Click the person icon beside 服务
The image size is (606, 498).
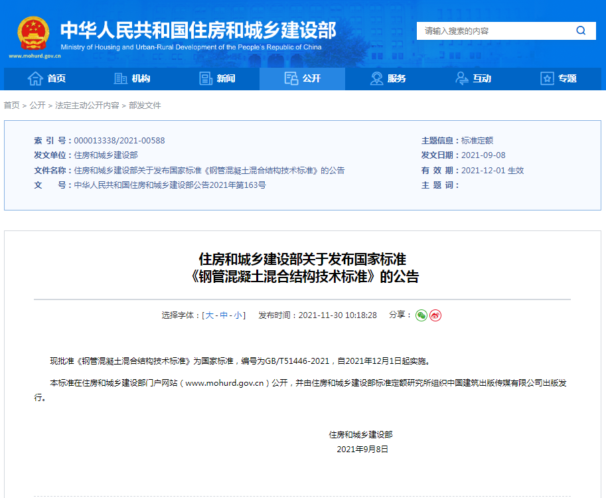(x=376, y=78)
